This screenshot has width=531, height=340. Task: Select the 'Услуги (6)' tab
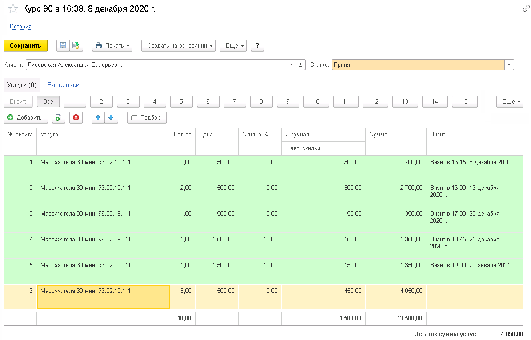click(21, 84)
